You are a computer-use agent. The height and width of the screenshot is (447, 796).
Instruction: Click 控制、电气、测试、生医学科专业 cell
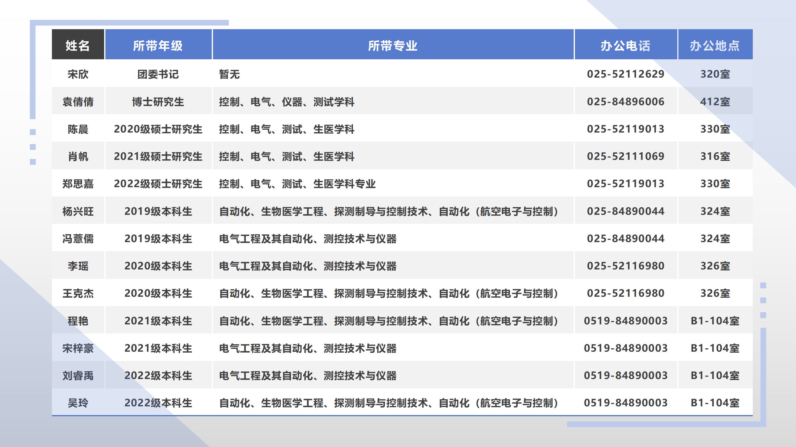(393, 183)
